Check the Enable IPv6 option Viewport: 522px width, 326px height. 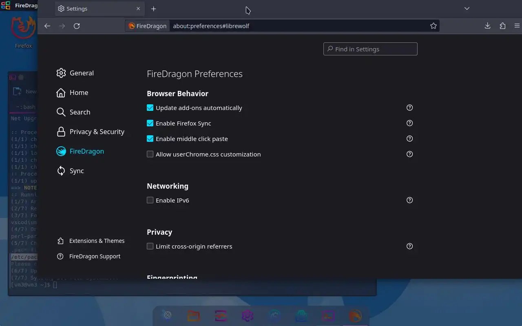pos(150,200)
